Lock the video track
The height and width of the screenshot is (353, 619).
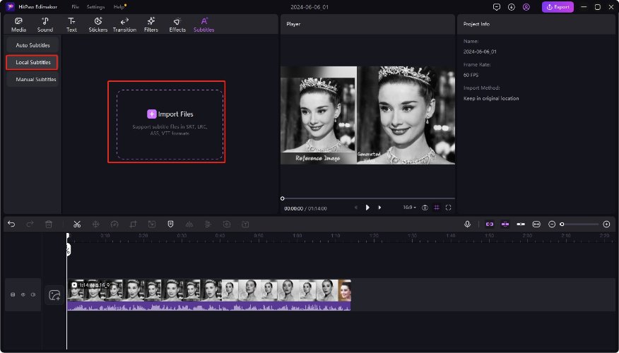pyautogui.click(x=13, y=294)
